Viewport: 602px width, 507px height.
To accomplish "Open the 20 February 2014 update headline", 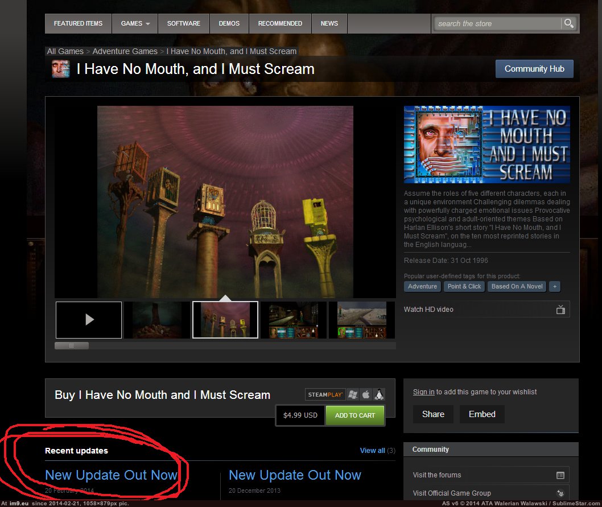I will (112, 475).
